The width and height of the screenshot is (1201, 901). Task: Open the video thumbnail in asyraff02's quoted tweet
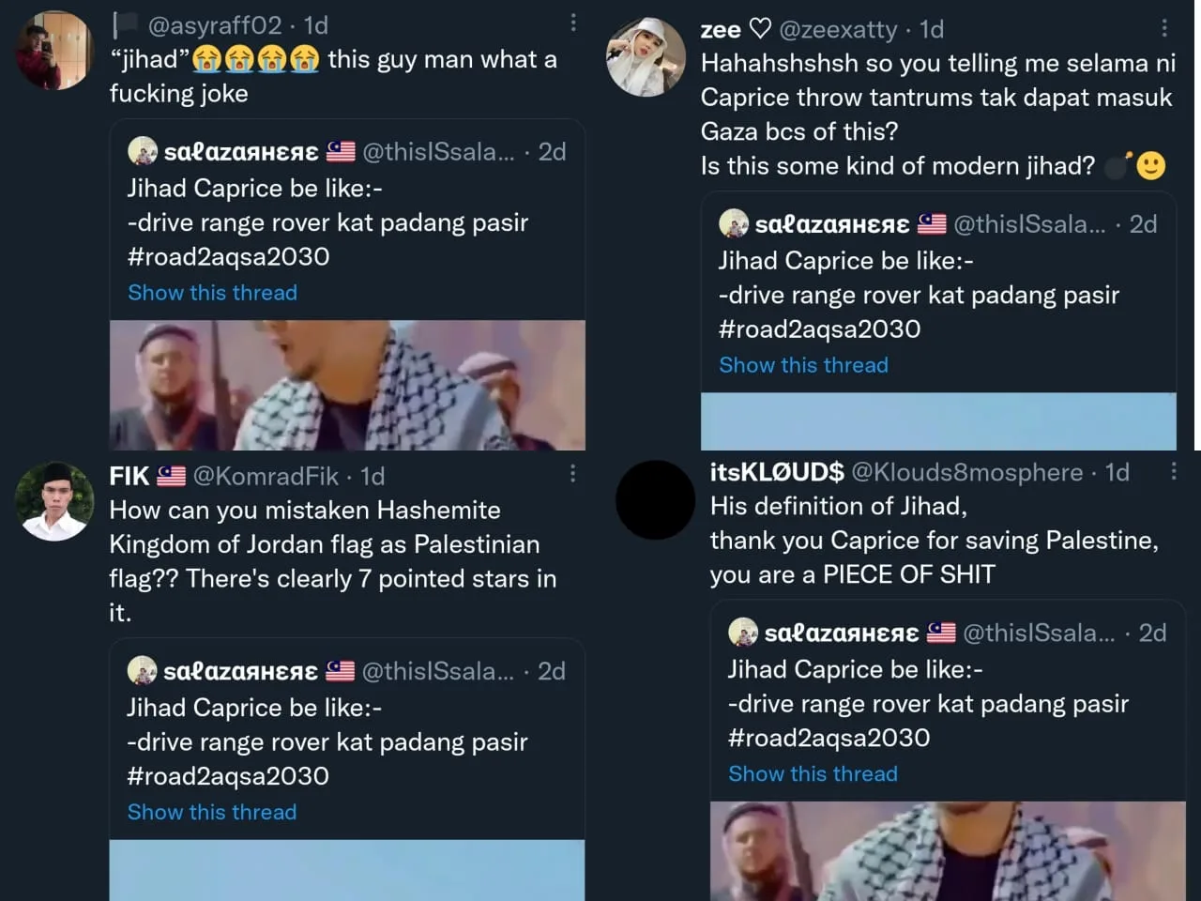[x=347, y=385]
